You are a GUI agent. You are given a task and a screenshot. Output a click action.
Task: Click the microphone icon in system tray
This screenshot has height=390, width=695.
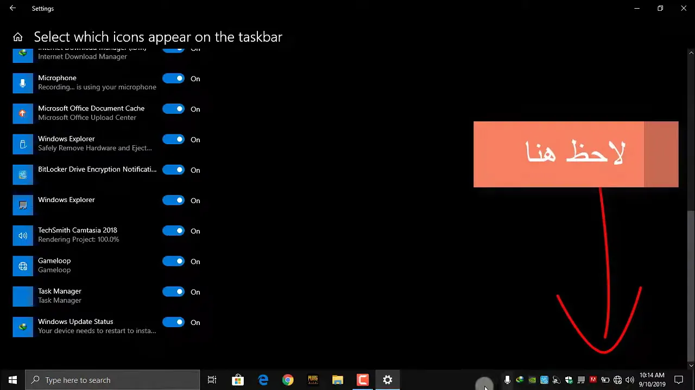(x=507, y=380)
